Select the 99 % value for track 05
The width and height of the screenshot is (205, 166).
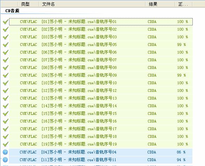coord(182,45)
